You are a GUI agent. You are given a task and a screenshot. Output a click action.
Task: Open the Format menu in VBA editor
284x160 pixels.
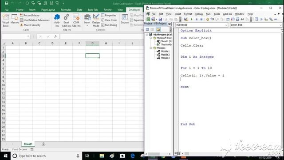188,14
